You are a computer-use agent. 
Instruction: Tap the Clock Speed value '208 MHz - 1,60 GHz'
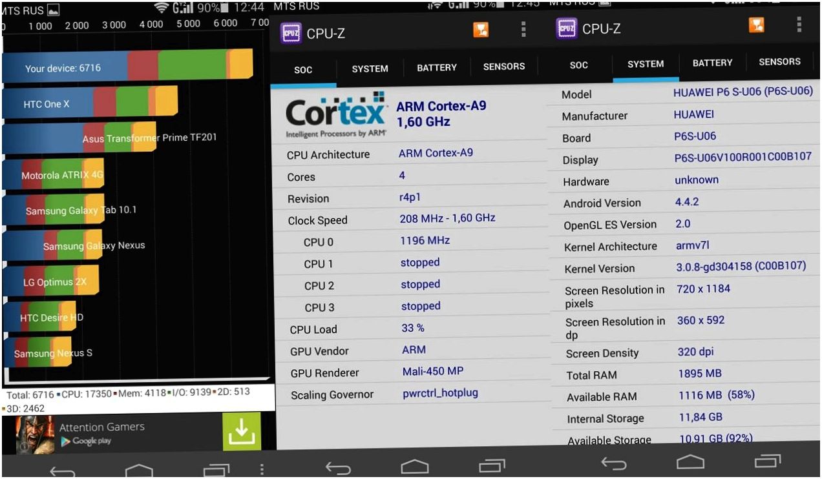(448, 218)
